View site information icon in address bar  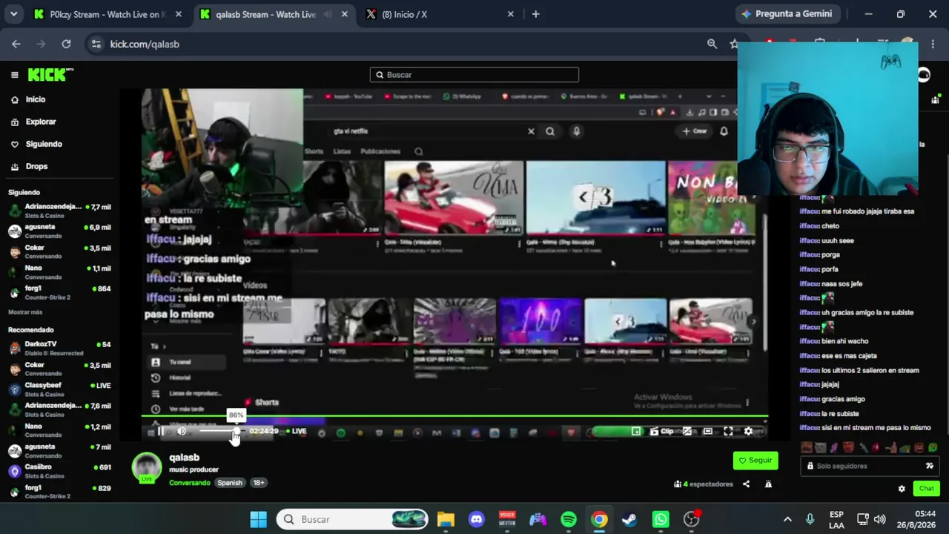[x=96, y=44]
